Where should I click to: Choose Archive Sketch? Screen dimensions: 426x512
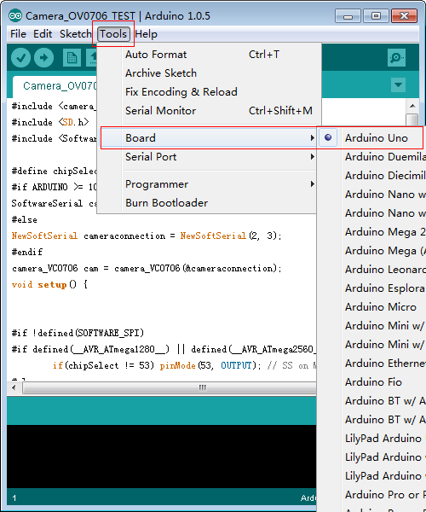click(207, 73)
